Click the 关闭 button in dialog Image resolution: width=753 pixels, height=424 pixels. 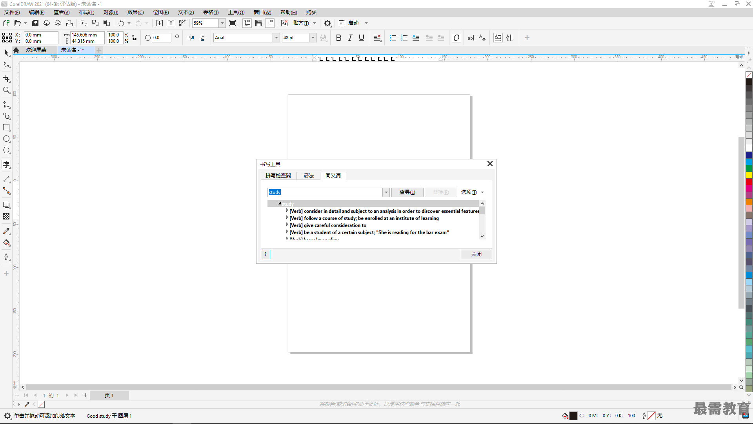[476, 254]
